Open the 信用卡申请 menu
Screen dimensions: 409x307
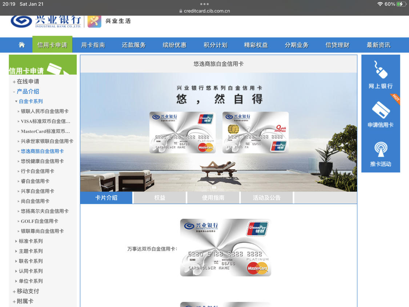pos(52,45)
